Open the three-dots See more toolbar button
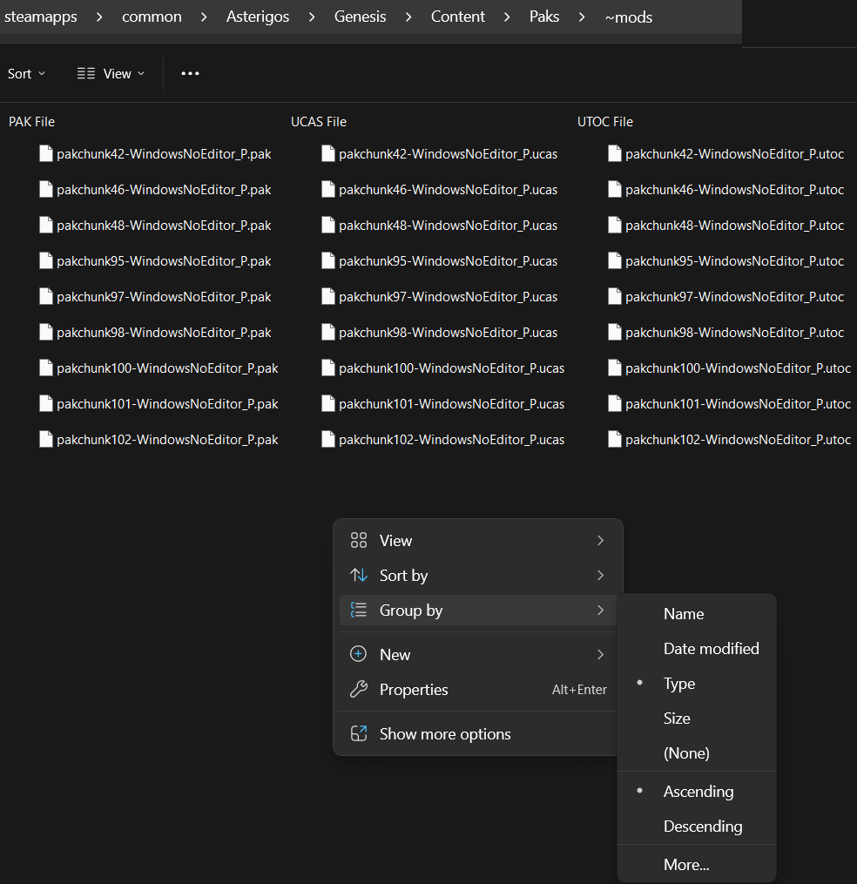 tap(190, 73)
